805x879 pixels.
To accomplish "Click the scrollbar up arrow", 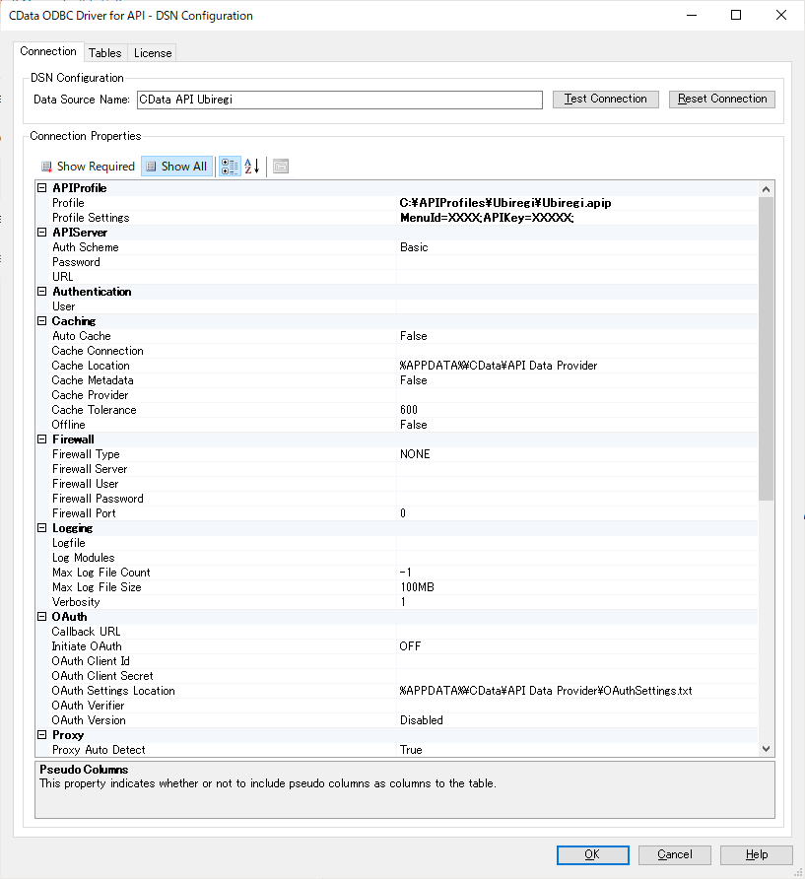I will point(767,189).
